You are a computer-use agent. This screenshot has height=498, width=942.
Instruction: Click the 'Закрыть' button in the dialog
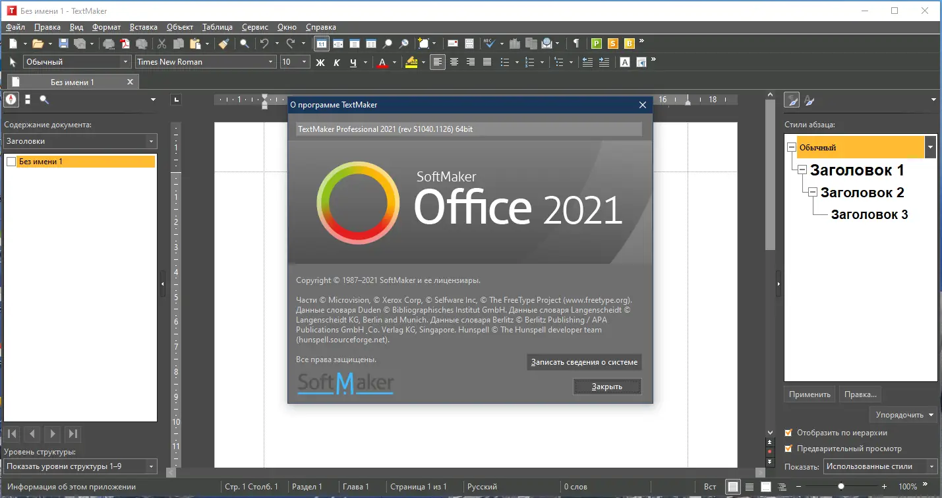(607, 387)
